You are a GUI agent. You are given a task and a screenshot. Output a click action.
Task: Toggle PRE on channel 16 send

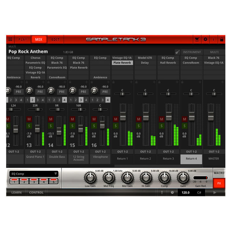pyautogui.click(x=105, y=92)
